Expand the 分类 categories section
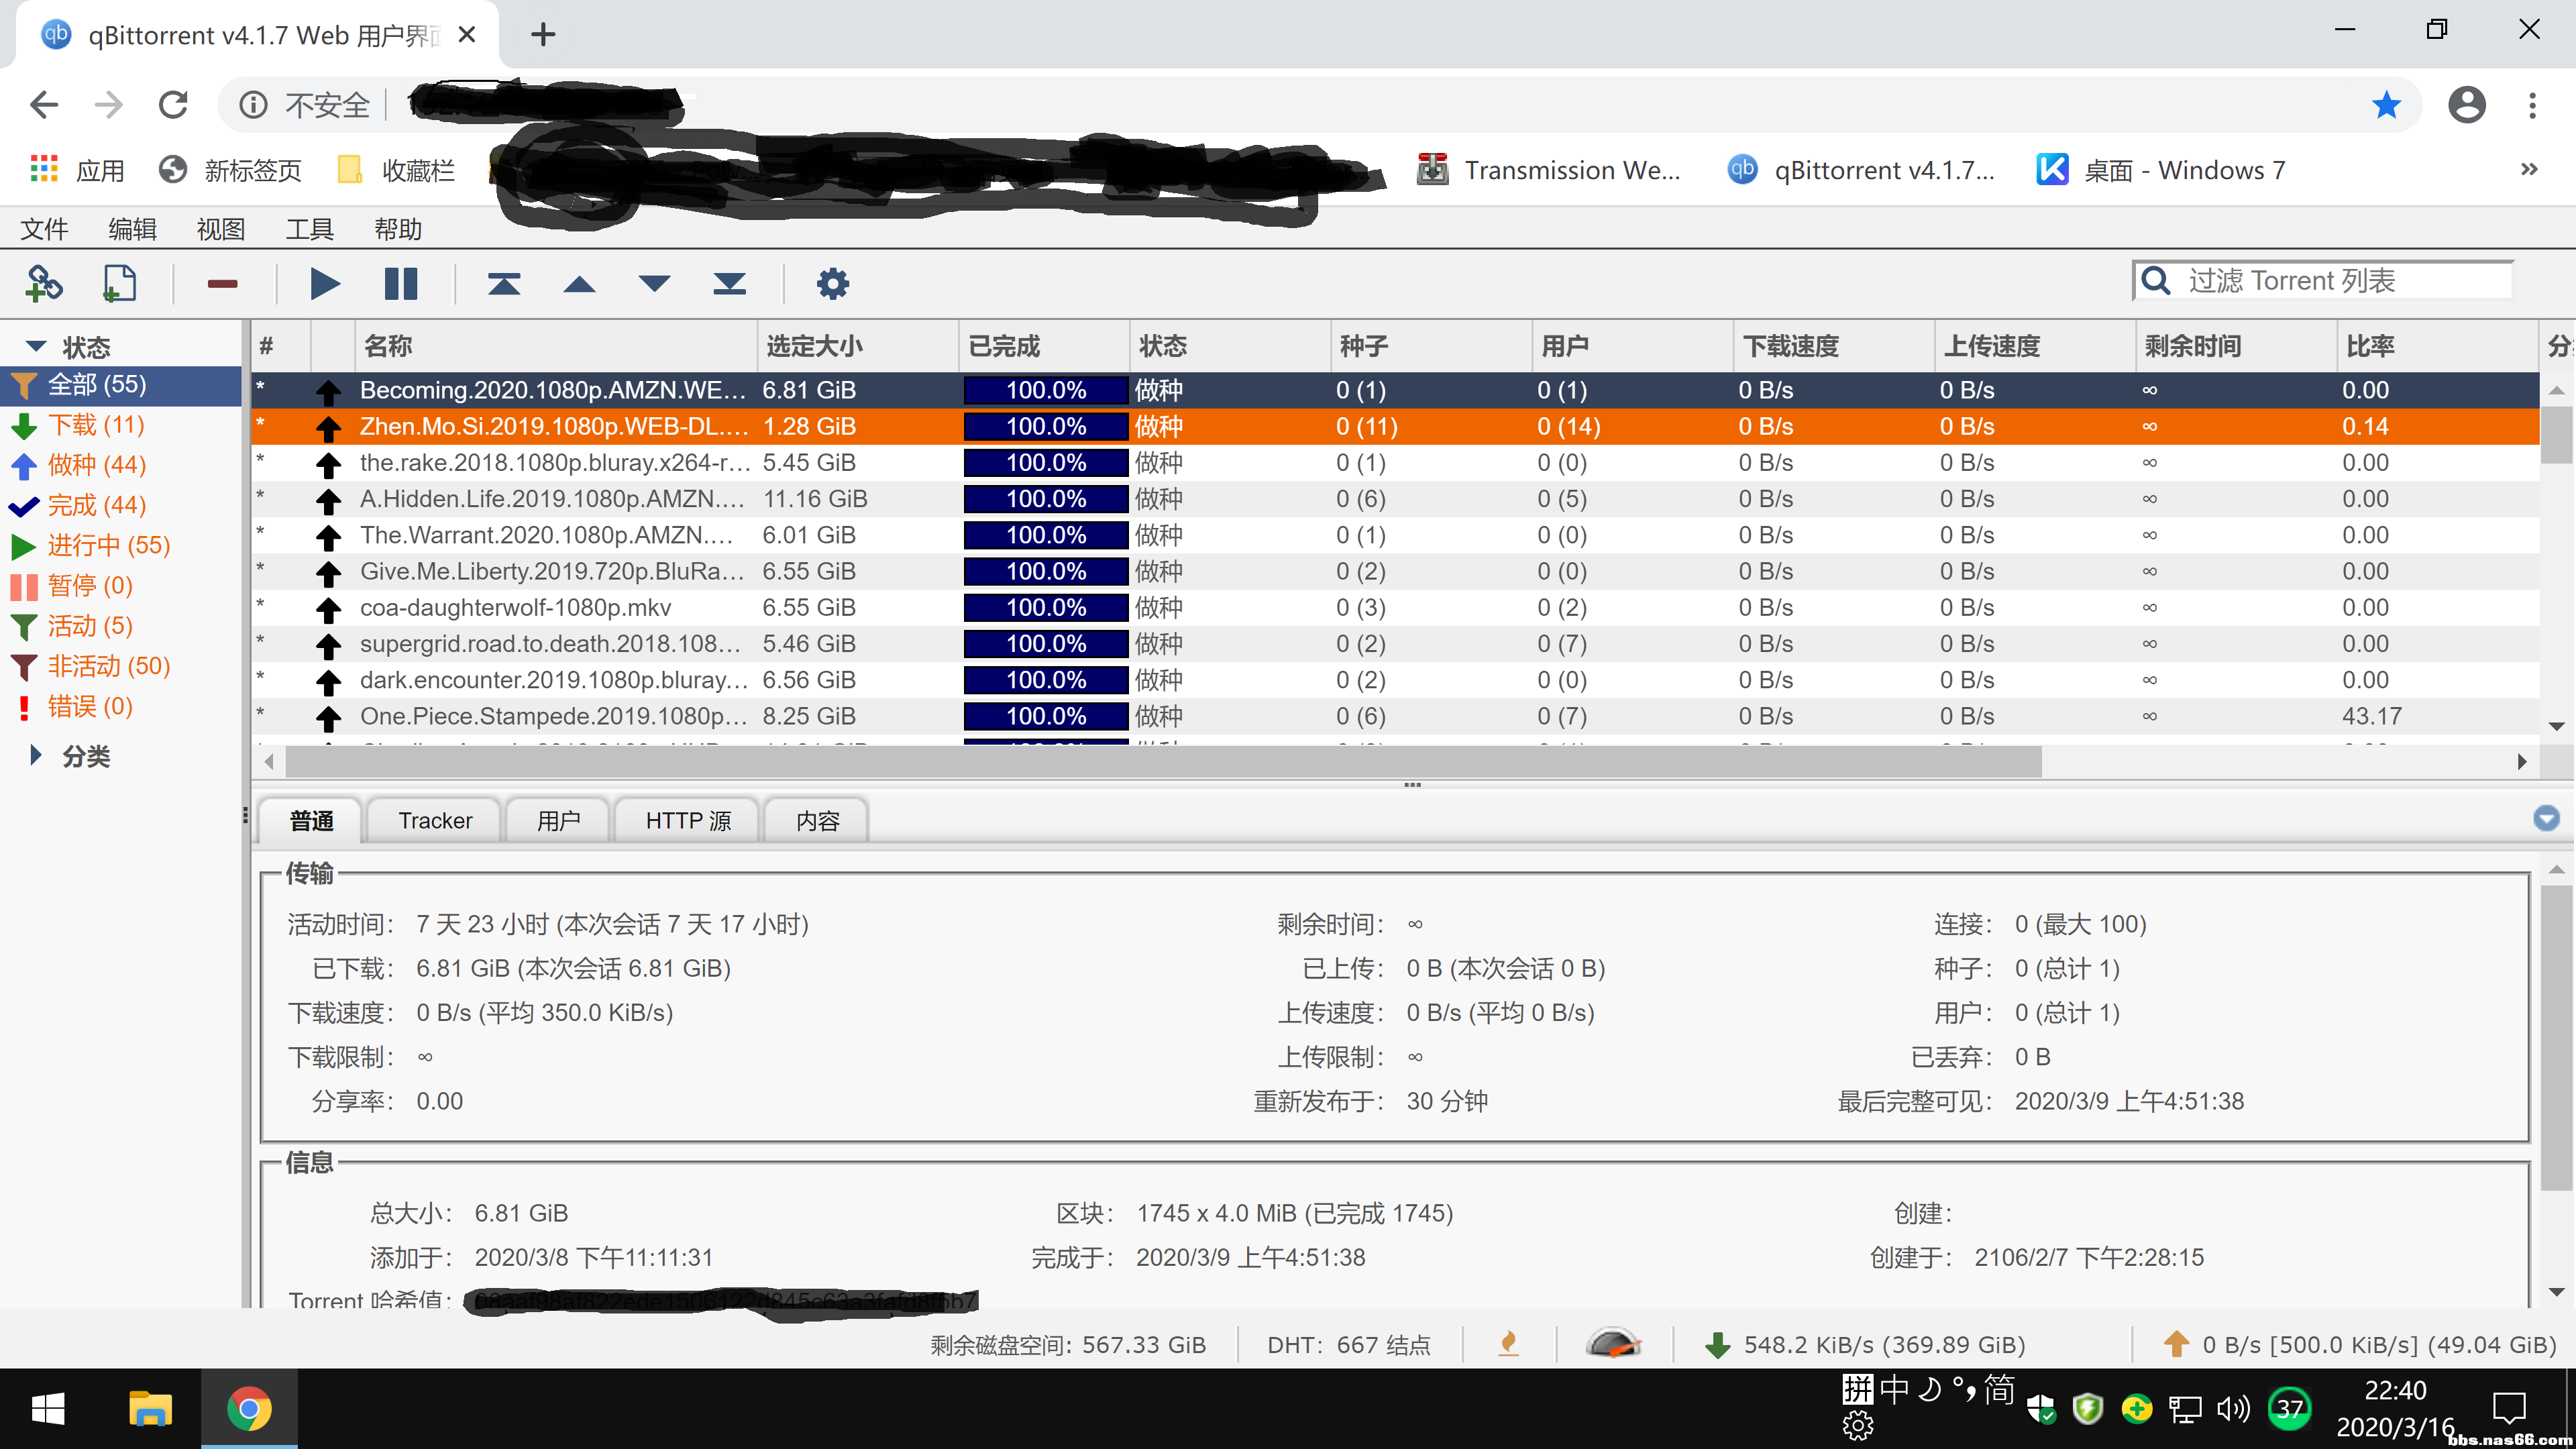This screenshot has height=1449, width=2576. 36,755
